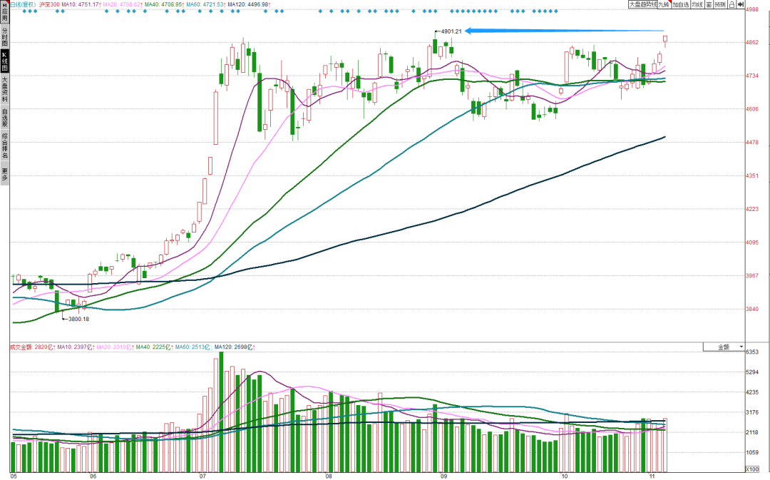Click the 日线(复权) period label

coord(24,4)
